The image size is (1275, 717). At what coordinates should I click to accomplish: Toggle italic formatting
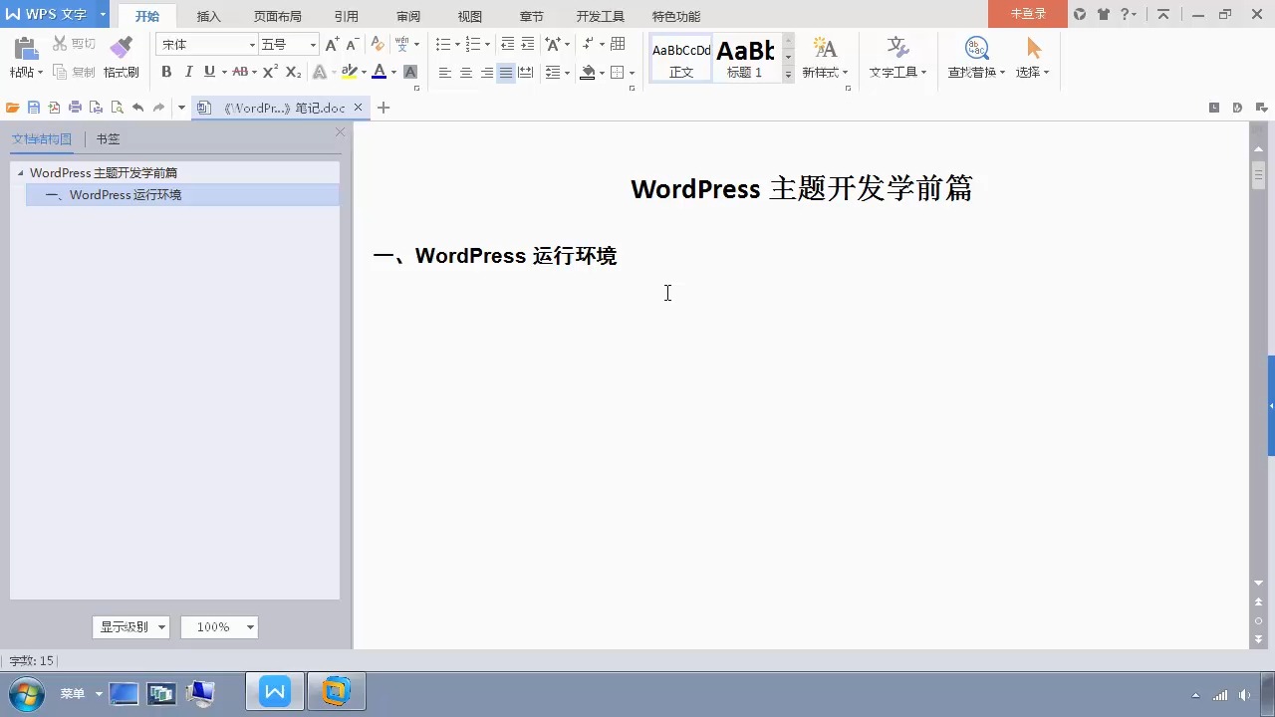188,72
